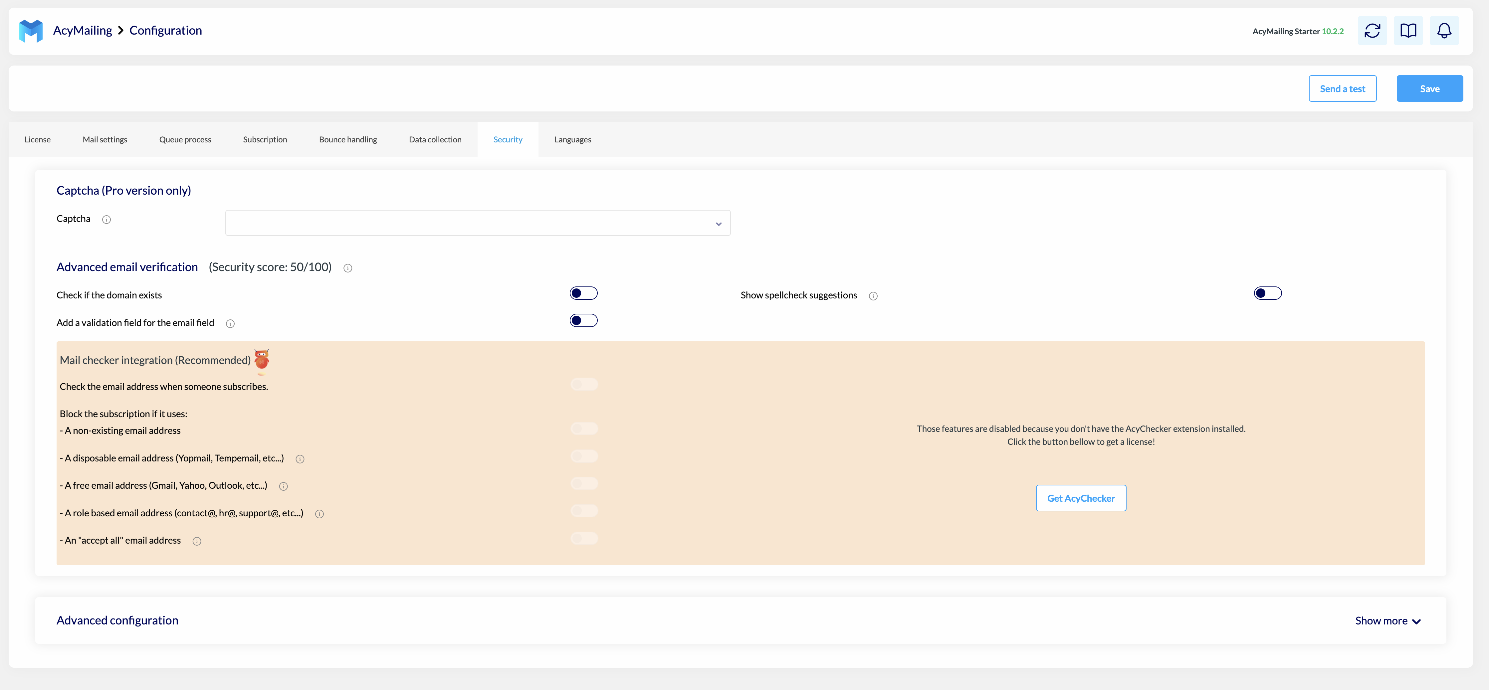The image size is (1489, 690).
Task: Click Get AcyChecker button
Action: (1081, 498)
